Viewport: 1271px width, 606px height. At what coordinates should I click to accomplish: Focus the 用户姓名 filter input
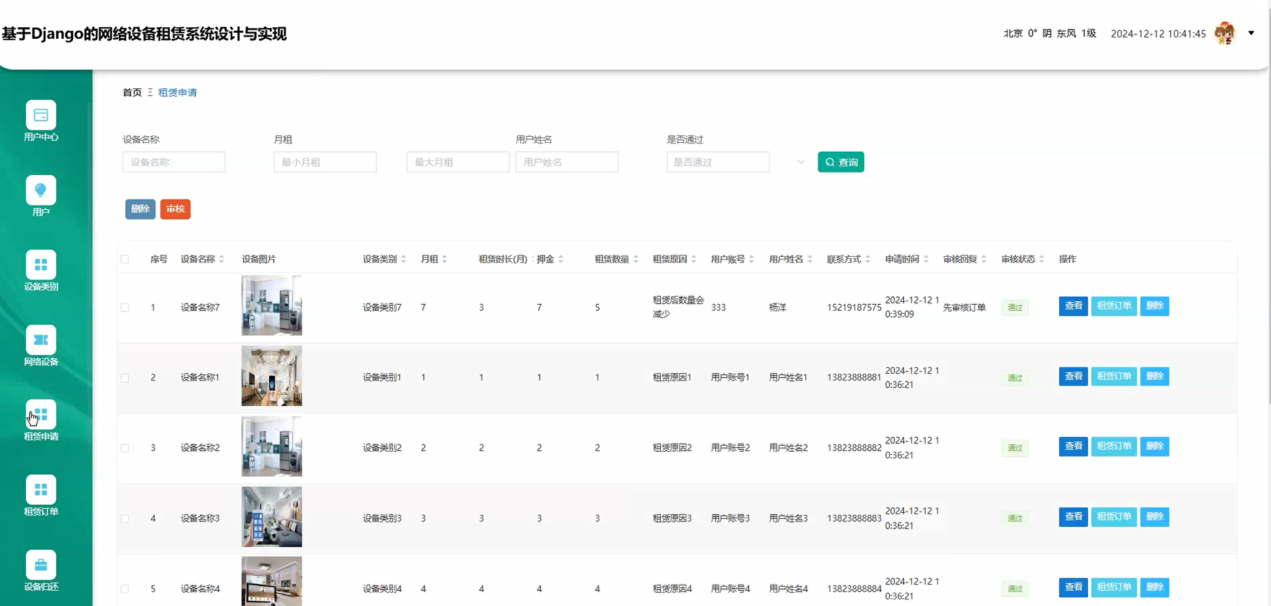click(567, 162)
